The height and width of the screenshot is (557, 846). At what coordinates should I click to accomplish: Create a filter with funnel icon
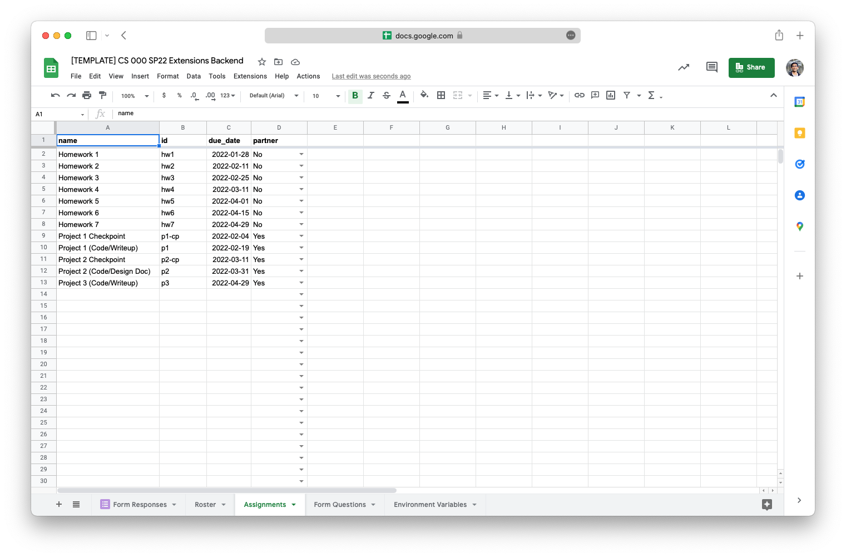[627, 95]
